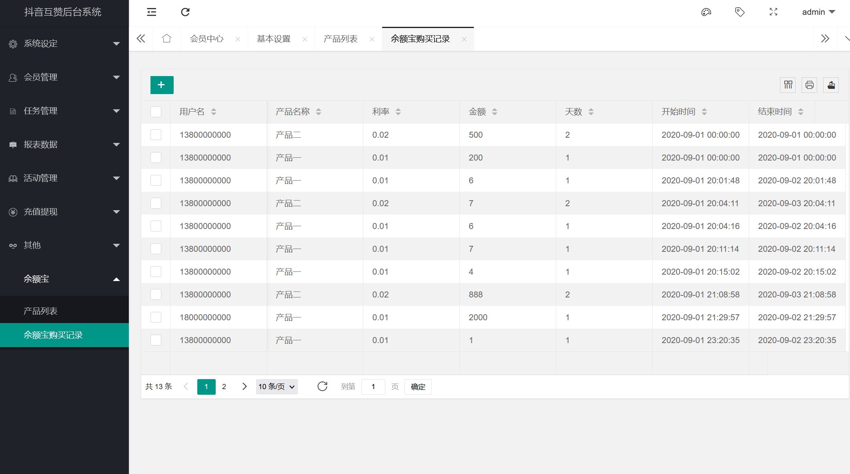Viewport: 850px width, 474px height.
Task: Click the jump-to-page number input
Action: (x=373, y=386)
